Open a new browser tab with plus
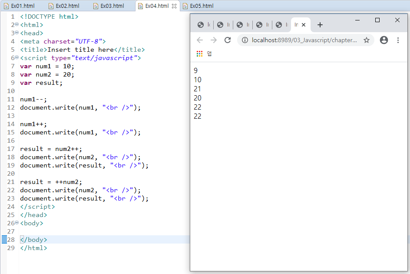 [x=320, y=25]
